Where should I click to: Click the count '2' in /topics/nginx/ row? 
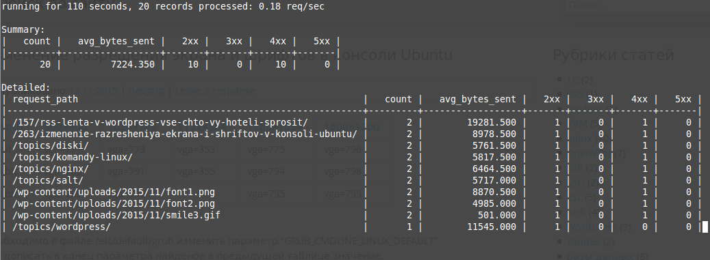409,169
